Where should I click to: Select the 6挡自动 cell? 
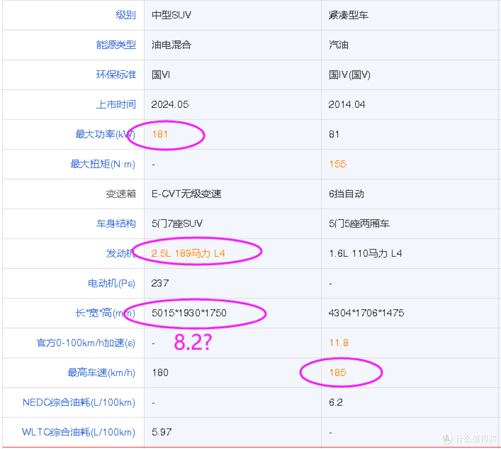347,194
